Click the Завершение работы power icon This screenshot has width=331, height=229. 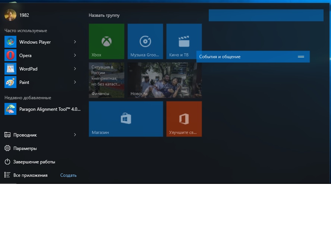pos(7,161)
